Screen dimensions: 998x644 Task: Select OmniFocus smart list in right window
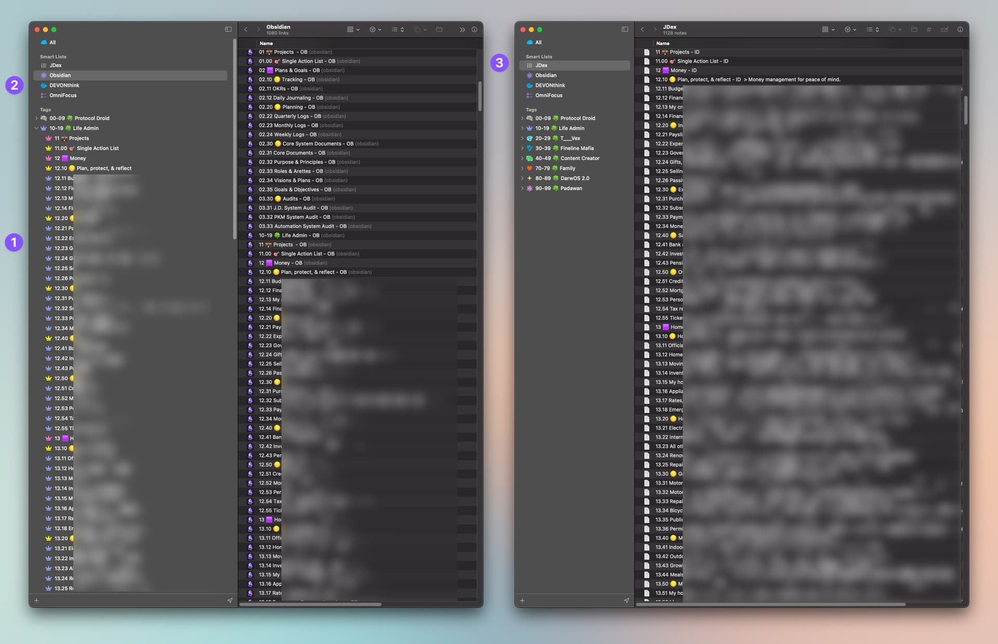[548, 96]
